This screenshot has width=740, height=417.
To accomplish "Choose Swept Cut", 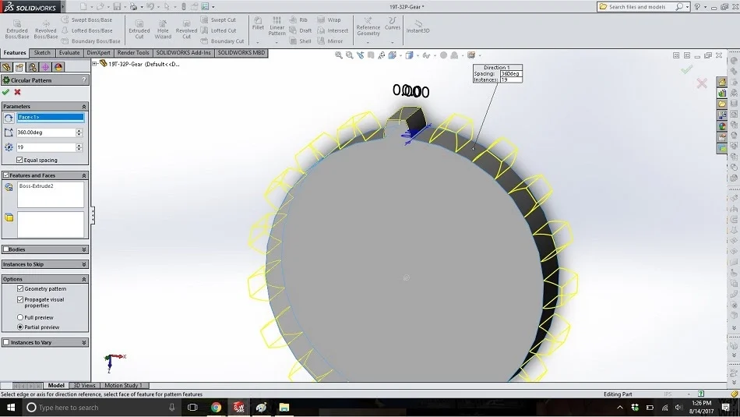I will [x=218, y=19].
